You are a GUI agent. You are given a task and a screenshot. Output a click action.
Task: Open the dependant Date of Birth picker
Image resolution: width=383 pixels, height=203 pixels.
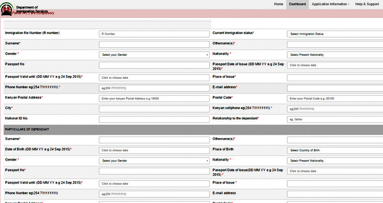(154, 150)
